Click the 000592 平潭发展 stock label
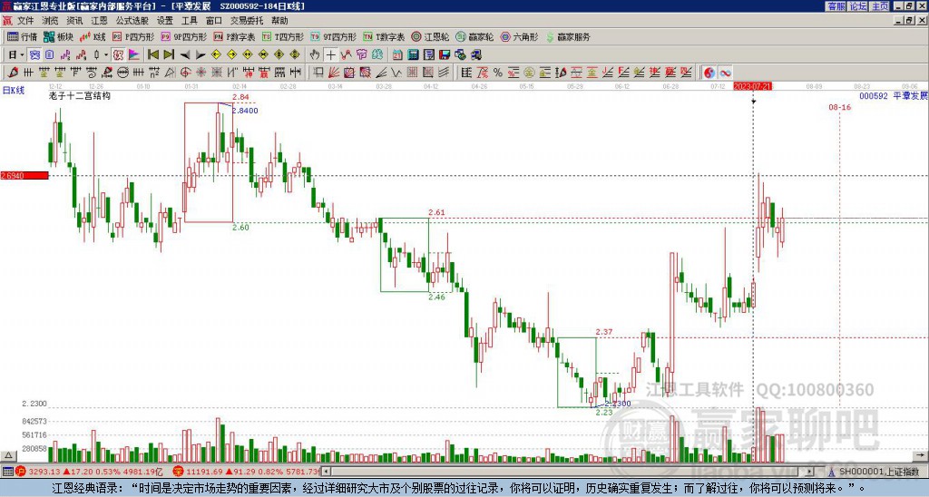 point(893,96)
